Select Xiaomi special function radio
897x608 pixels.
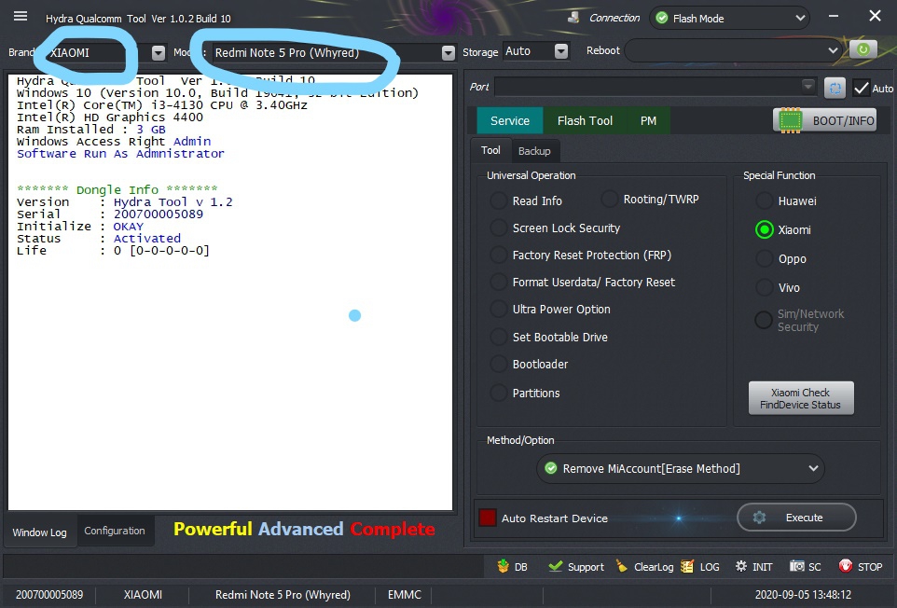point(765,229)
